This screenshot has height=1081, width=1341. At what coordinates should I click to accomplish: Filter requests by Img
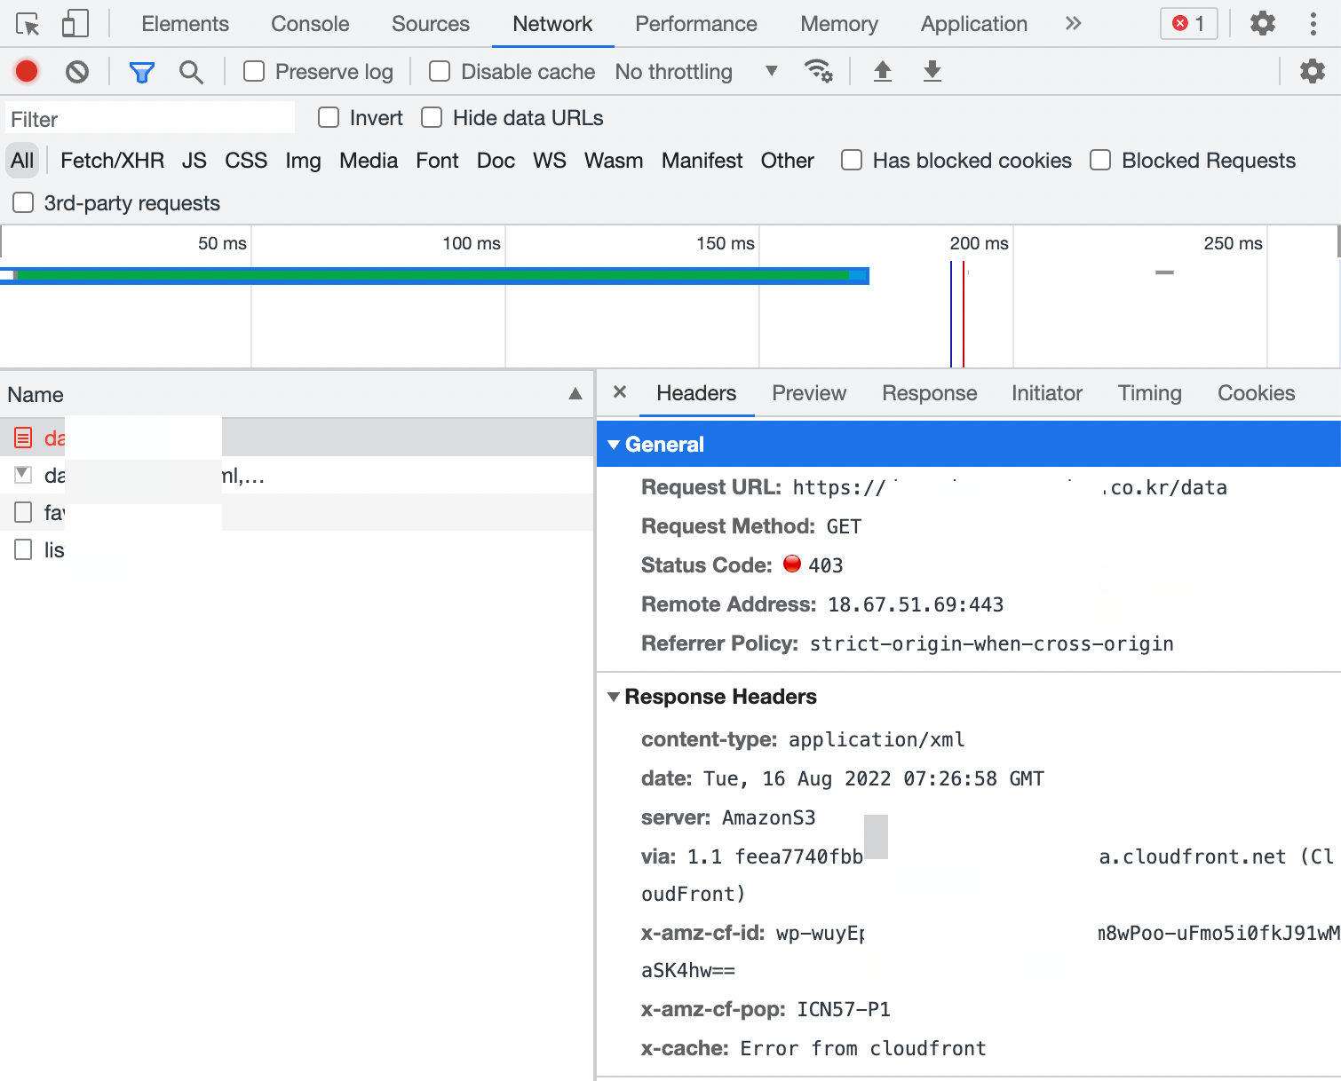(x=303, y=161)
